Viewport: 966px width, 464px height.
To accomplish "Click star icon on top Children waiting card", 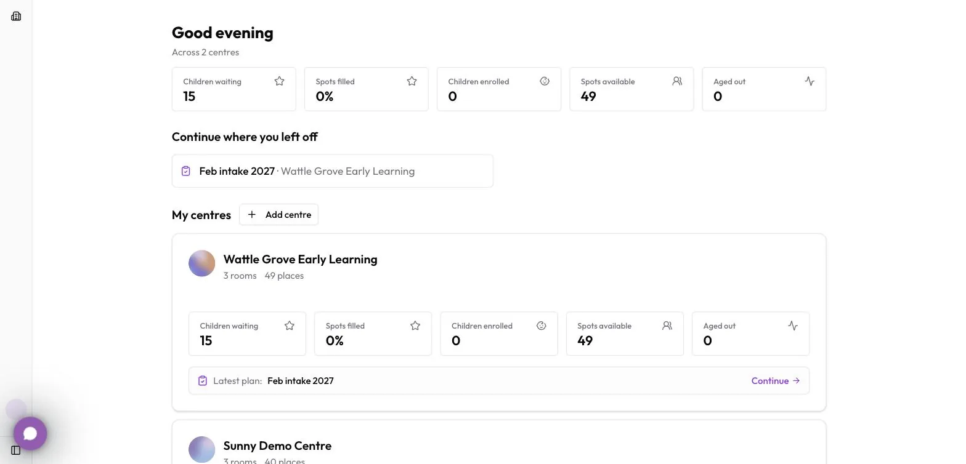I will pyautogui.click(x=279, y=81).
